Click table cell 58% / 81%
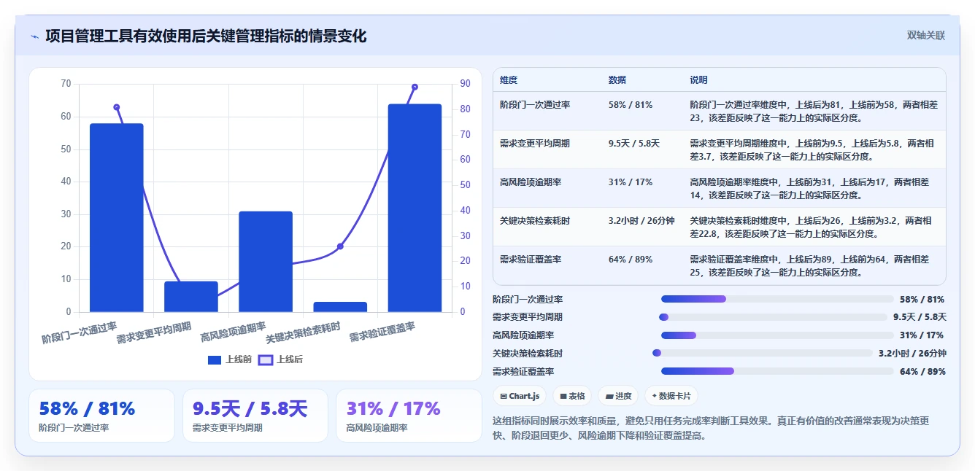 [630, 105]
